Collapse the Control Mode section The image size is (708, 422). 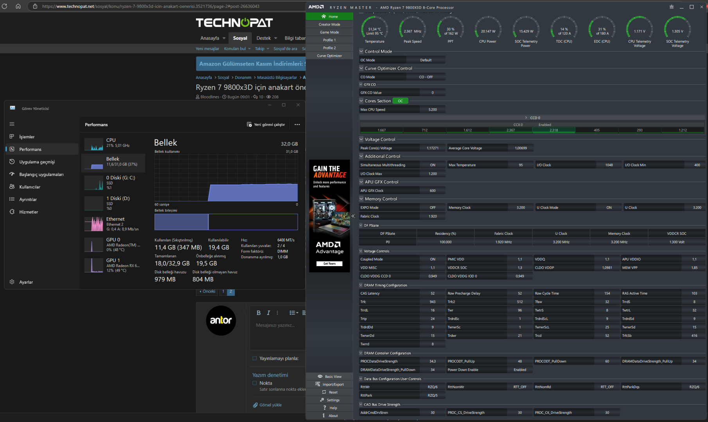361,51
